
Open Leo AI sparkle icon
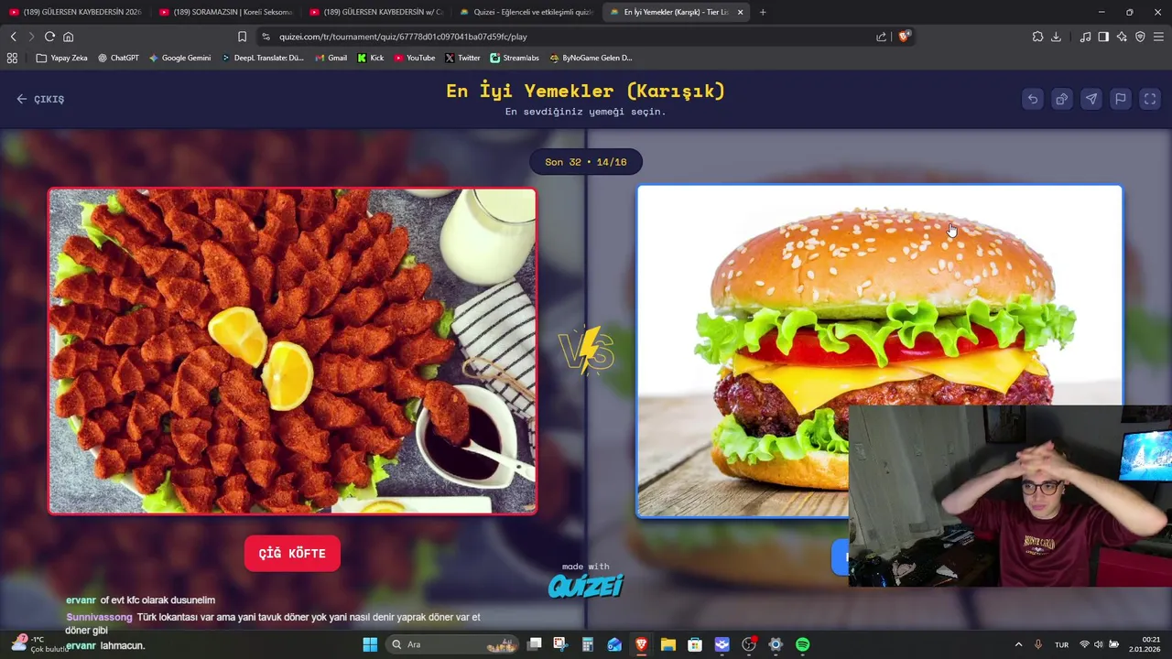(x=1122, y=37)
